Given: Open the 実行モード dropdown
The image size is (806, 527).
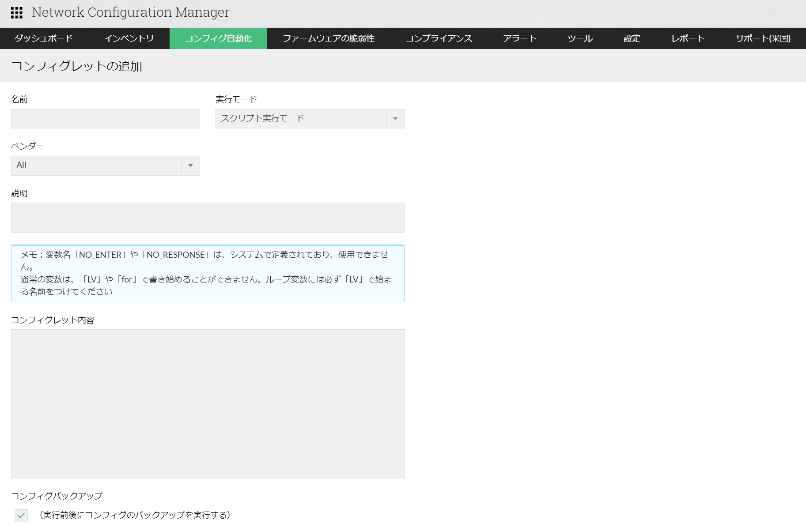Looking at the screenshot, I should [310, 119].
